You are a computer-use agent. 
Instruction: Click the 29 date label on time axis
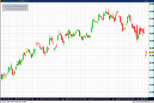point(9,99)
